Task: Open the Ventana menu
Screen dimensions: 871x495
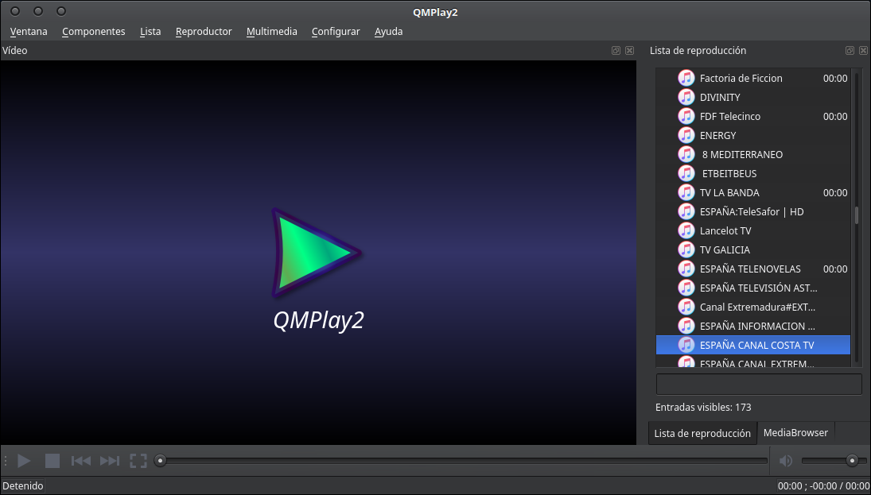Action: tap(29, 32)
